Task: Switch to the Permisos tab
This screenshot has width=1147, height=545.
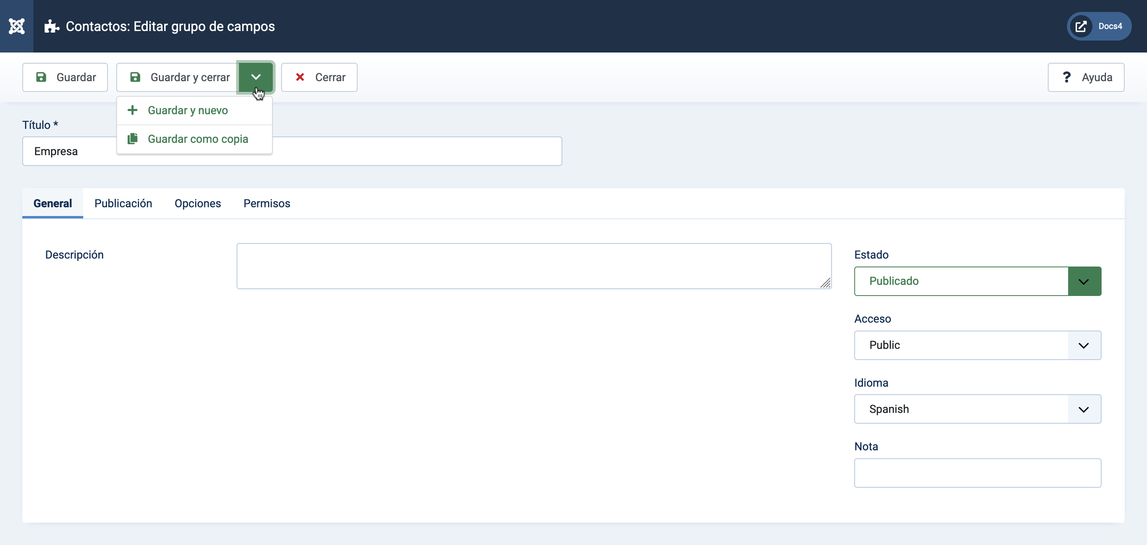Action: point(267,203)
